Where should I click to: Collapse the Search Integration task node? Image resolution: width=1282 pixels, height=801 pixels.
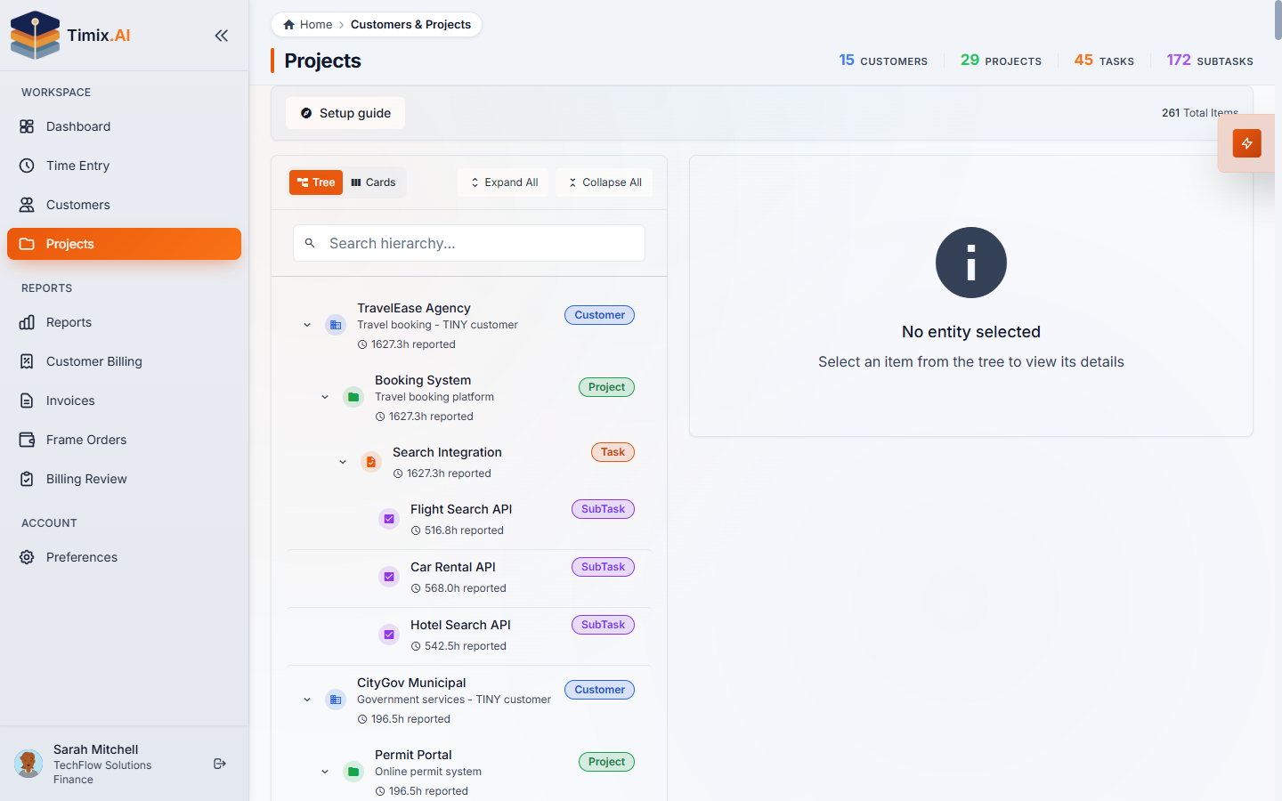click(343, 463)
